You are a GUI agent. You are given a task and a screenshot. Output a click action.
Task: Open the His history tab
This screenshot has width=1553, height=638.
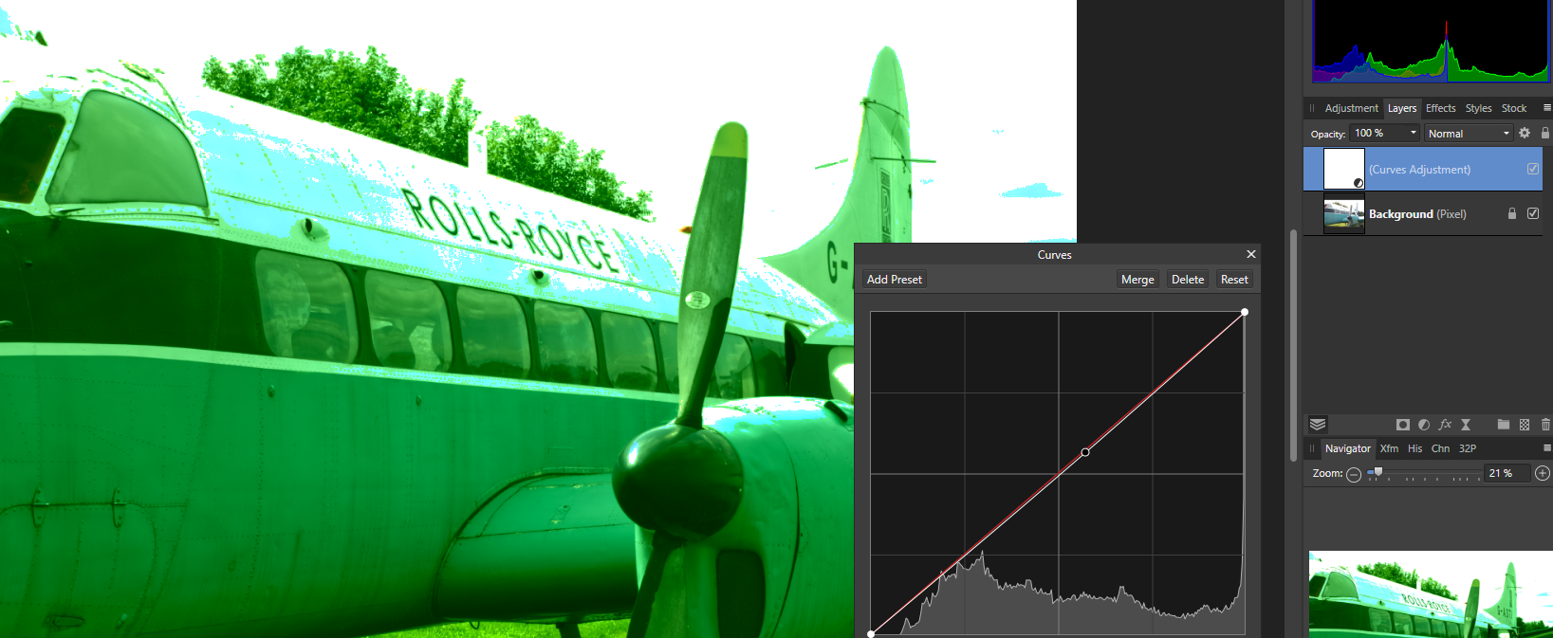(1414, 448)
